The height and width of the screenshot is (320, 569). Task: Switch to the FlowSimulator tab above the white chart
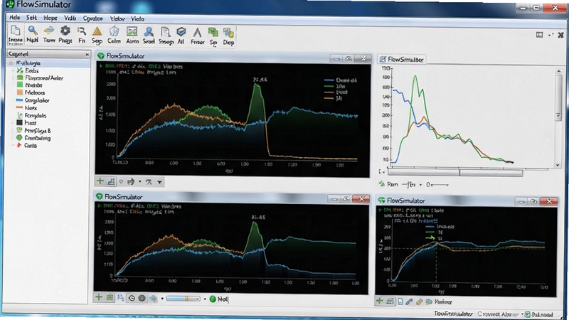coord(401,59)
